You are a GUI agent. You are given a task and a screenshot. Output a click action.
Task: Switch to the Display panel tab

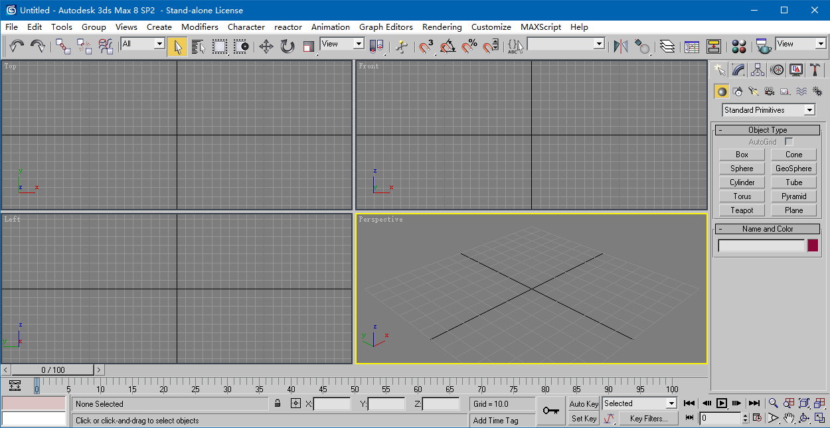tap(796, 70)
